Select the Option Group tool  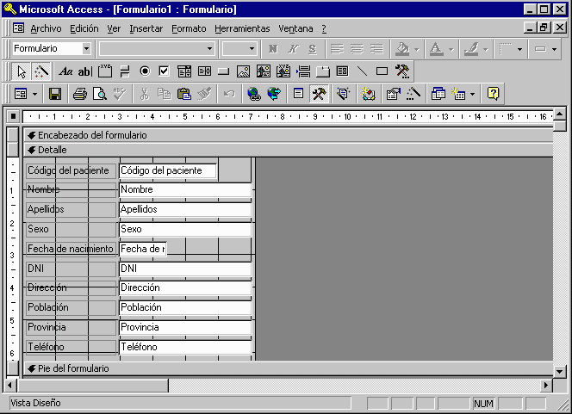[105, 71]
